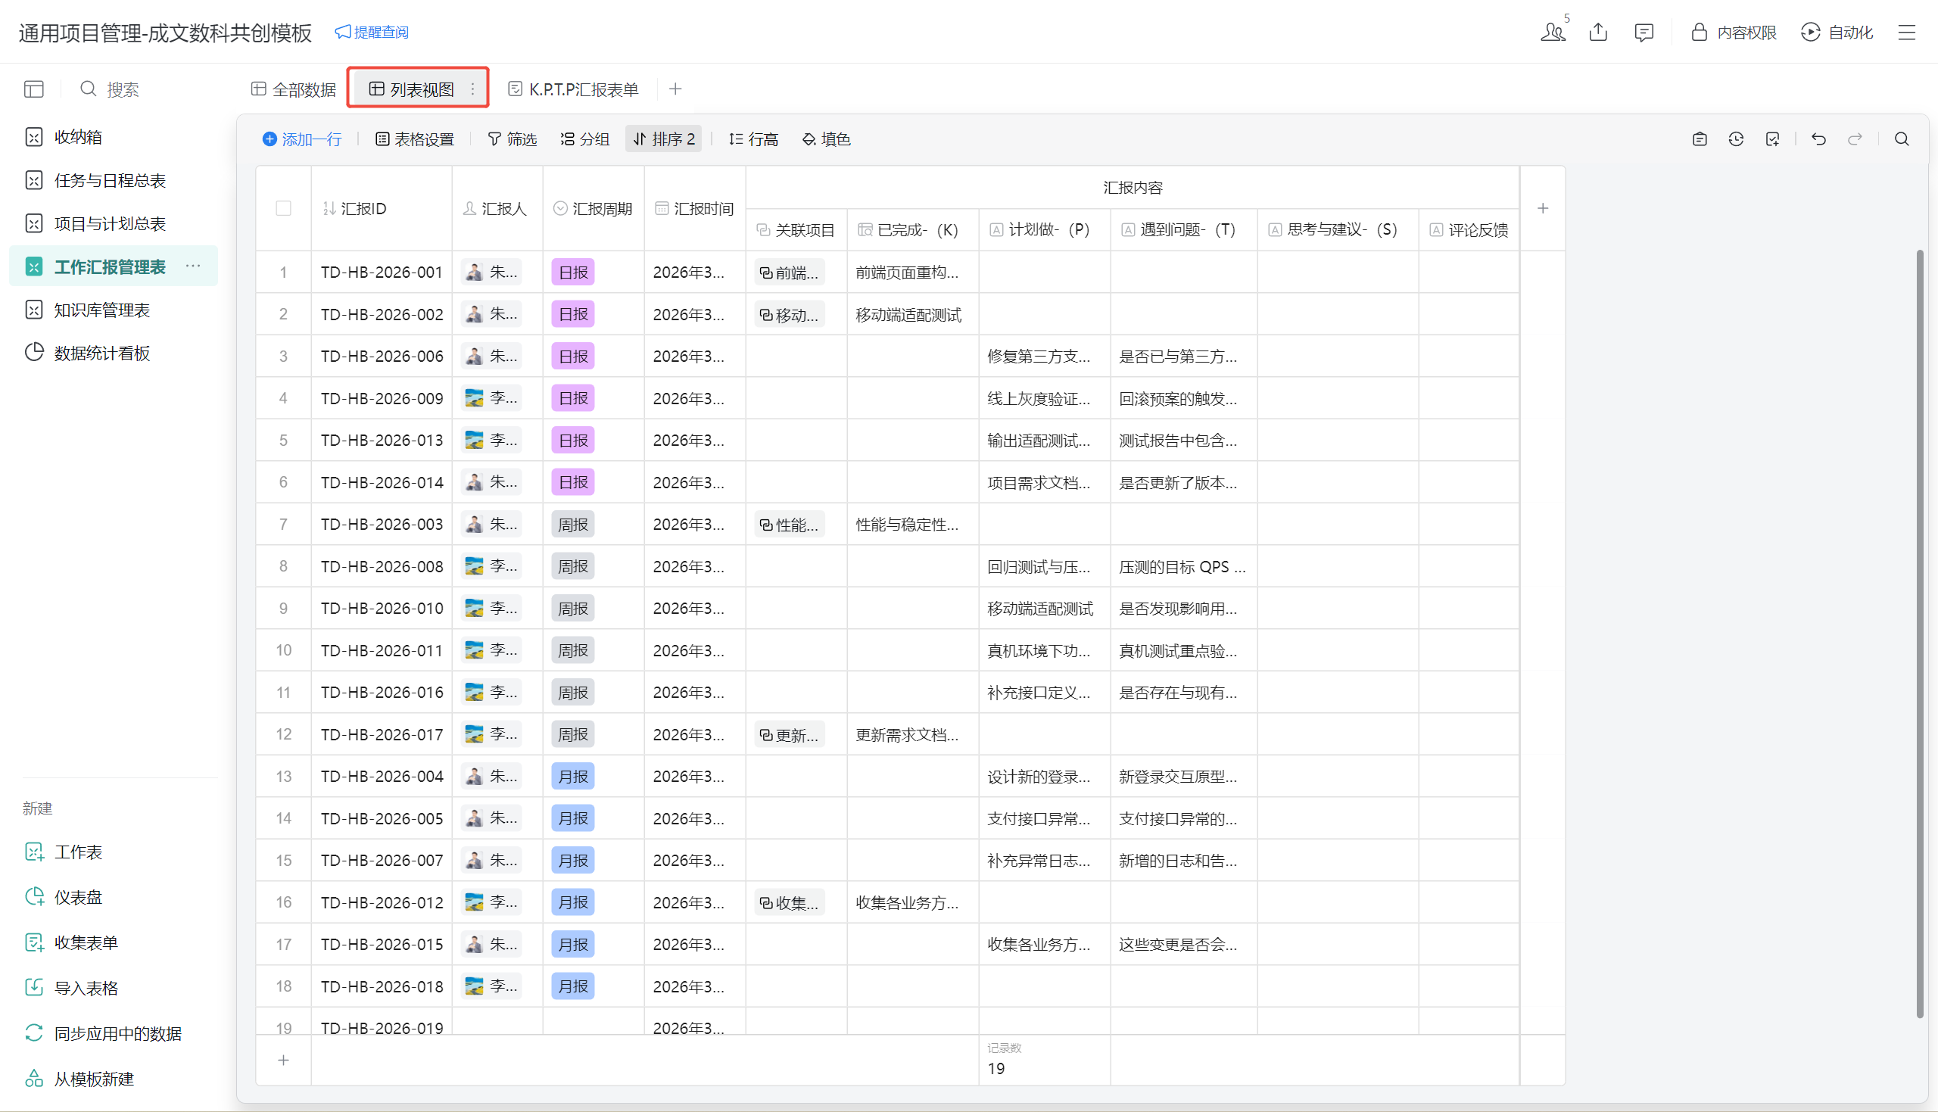Click the redo arrow icon
1938x1112 pixels.
[x=1855, y=139]
